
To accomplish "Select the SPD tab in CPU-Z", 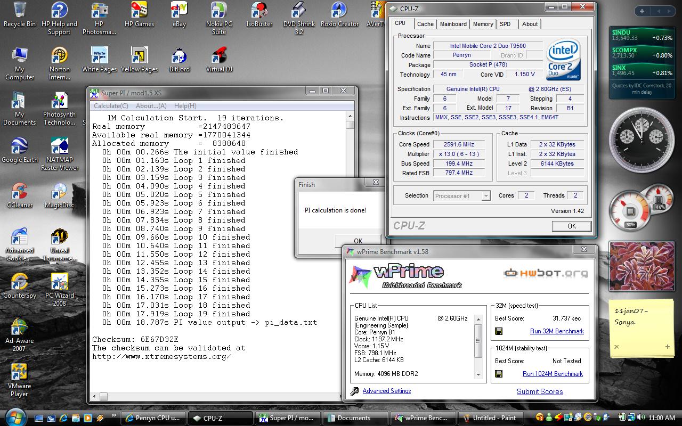I will coord(505,24).
